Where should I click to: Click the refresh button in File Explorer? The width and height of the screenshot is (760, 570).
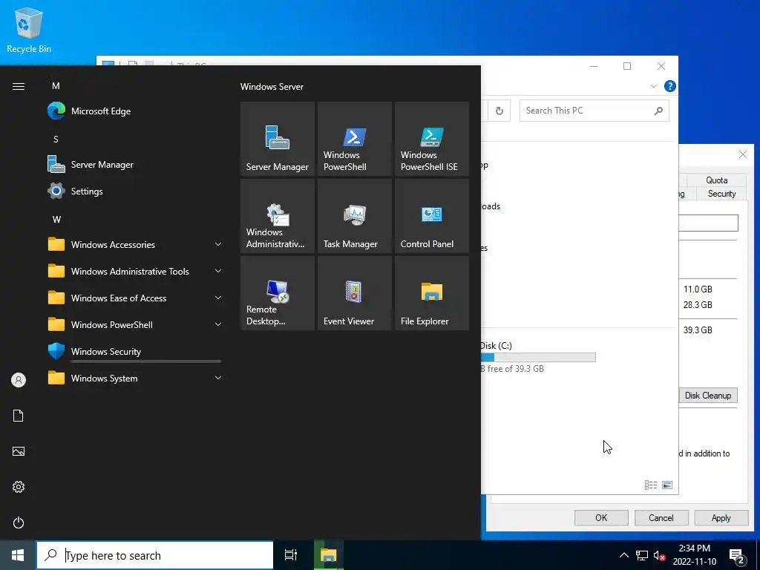499,111
